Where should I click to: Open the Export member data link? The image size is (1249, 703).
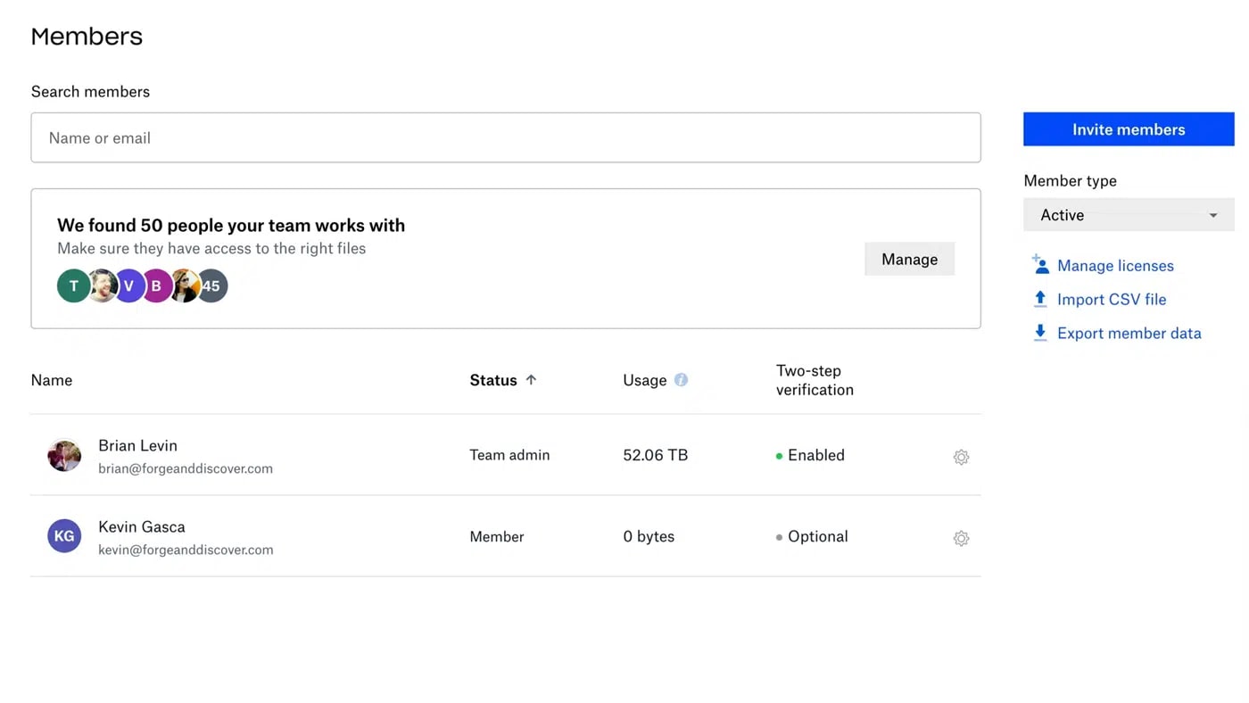(1129, 334)
